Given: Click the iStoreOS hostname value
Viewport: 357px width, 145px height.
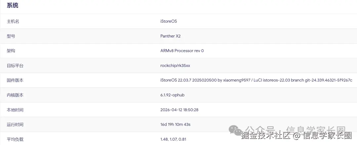Looking at the screenshot, I should [x=169, y=21].
